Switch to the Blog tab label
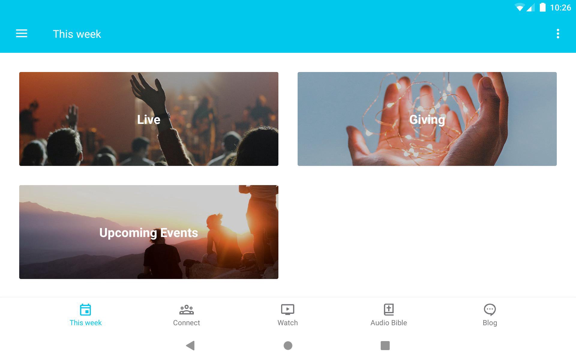The height and width of the screenshot is (360, 576). [490, 323]
